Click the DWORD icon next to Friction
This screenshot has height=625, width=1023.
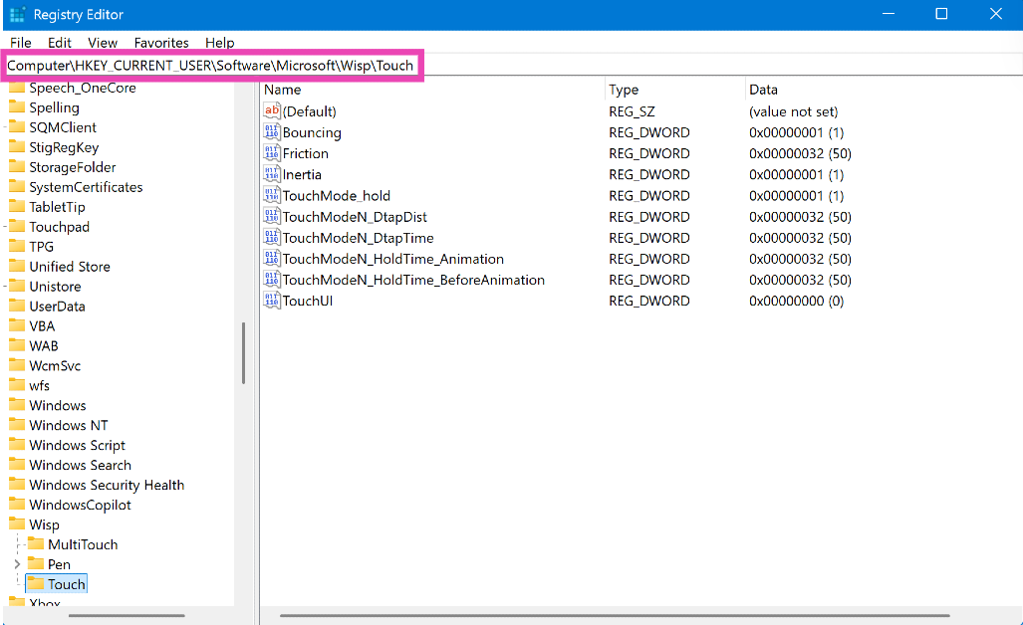click(271, 153)
